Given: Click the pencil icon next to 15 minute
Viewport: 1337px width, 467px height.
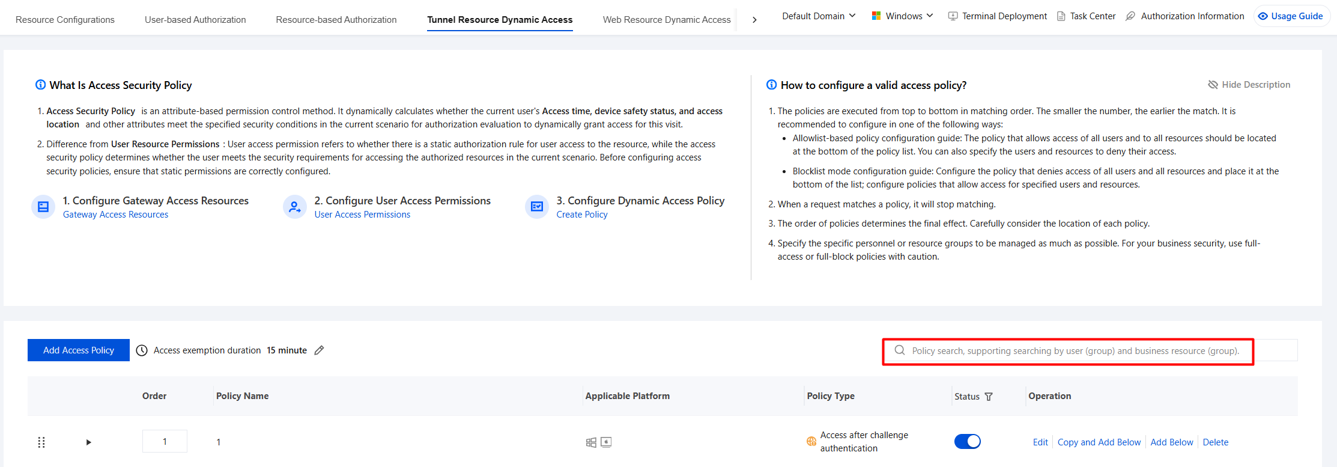Looking at the screenshot, I should (x=320, y=350).
